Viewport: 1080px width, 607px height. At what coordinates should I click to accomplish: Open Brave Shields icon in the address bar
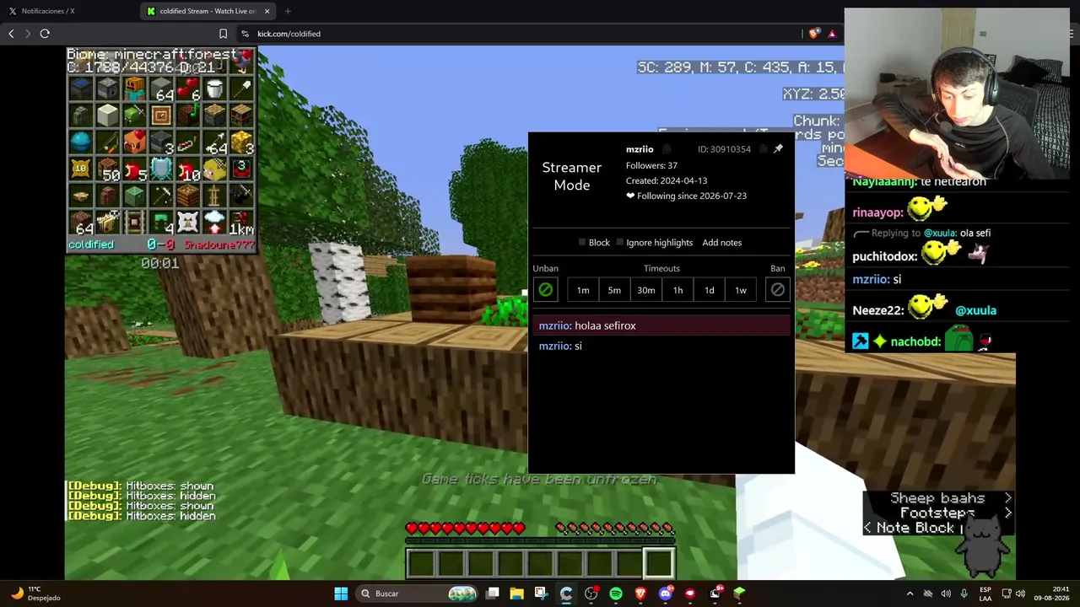813,34
